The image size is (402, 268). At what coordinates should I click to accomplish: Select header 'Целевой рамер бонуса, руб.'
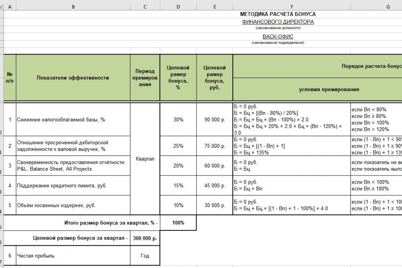[214, 77]
